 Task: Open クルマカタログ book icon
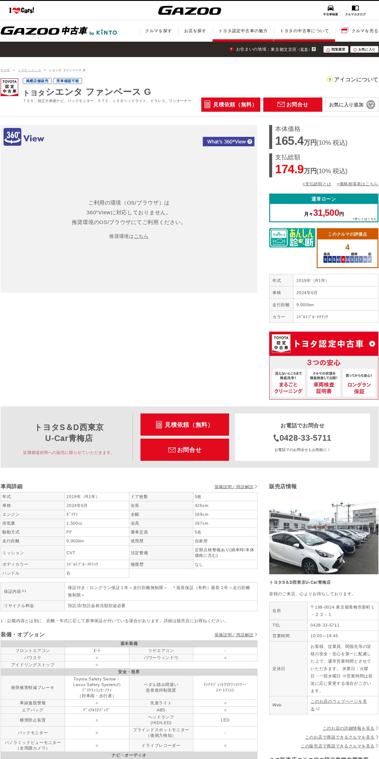click(355, 10)
